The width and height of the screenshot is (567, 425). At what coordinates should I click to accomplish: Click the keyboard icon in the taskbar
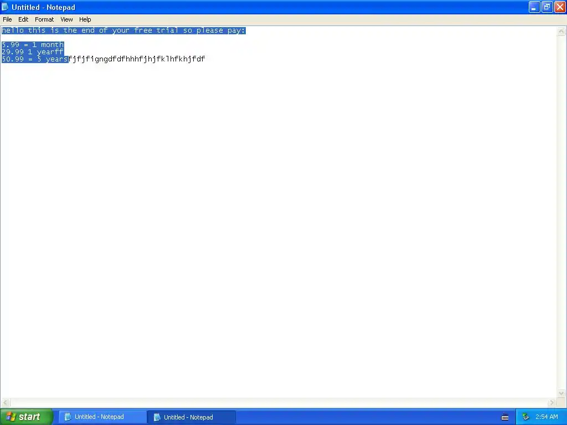(x=505, y=417)
